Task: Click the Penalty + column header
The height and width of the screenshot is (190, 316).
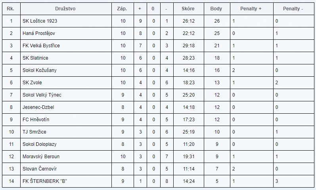Action: coord(251,8)
